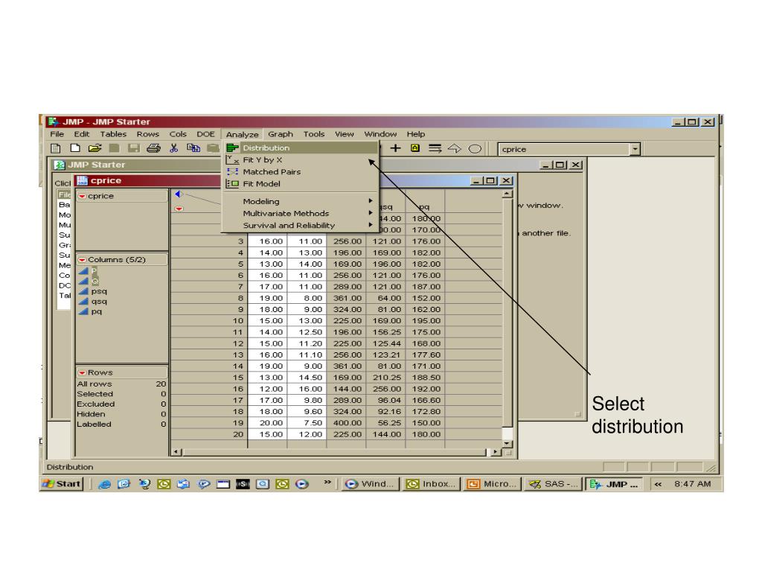Click the vertical scrollbar down arrow
This screenshot has height=572, width=762.
(507, 444)
